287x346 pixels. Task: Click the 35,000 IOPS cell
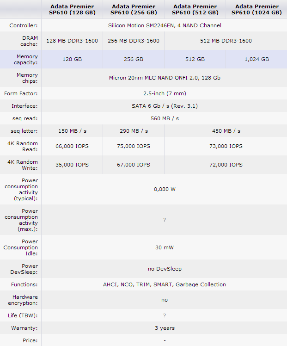(72, 165)
